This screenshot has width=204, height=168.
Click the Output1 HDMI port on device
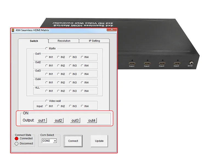(x=132, y=63)
